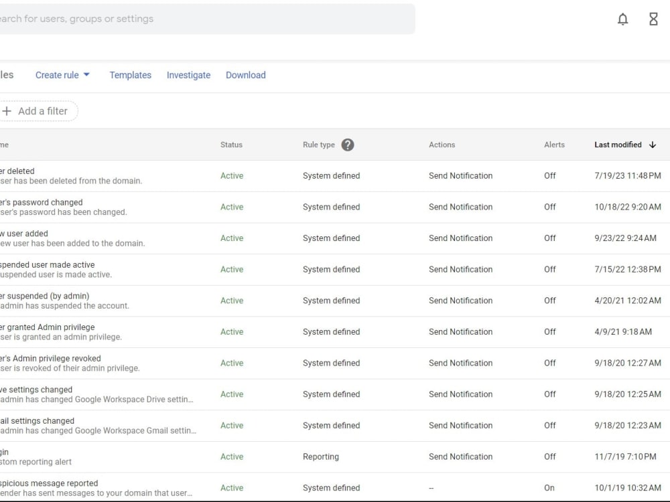Expand the Create rule dropdown arrow
Image resolution: width=670 pixels, height=502 pixels.
pyautogui.click(x=86, y=75)
